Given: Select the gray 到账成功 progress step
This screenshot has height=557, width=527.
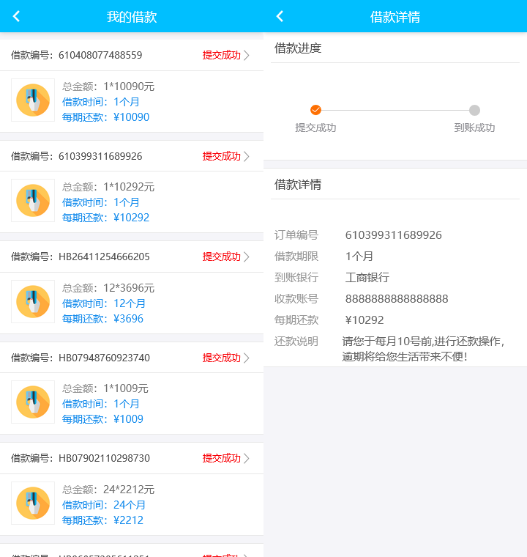Looking at the screenshot, I should pos(474,110).
